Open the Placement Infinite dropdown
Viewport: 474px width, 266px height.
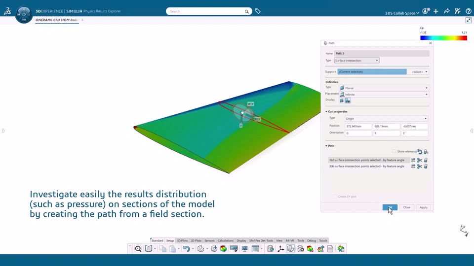pyautogui.click(x=384, y=95)
